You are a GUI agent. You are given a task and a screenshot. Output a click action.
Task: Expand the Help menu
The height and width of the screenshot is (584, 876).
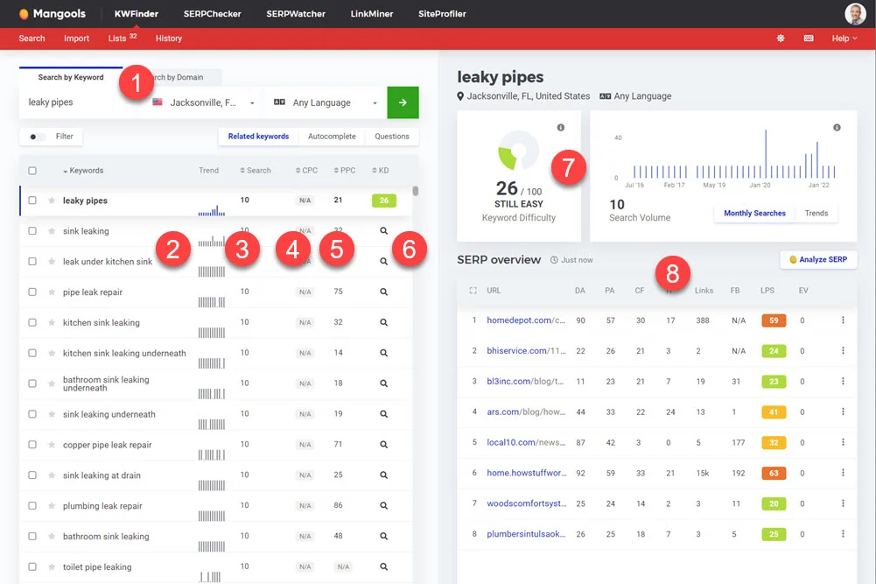coord(843,39)
